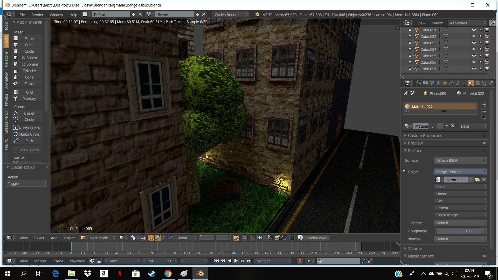Open the Linear interpolation dropdown
The height and width of the screenshot is (280, 498).
click(460, 194)
